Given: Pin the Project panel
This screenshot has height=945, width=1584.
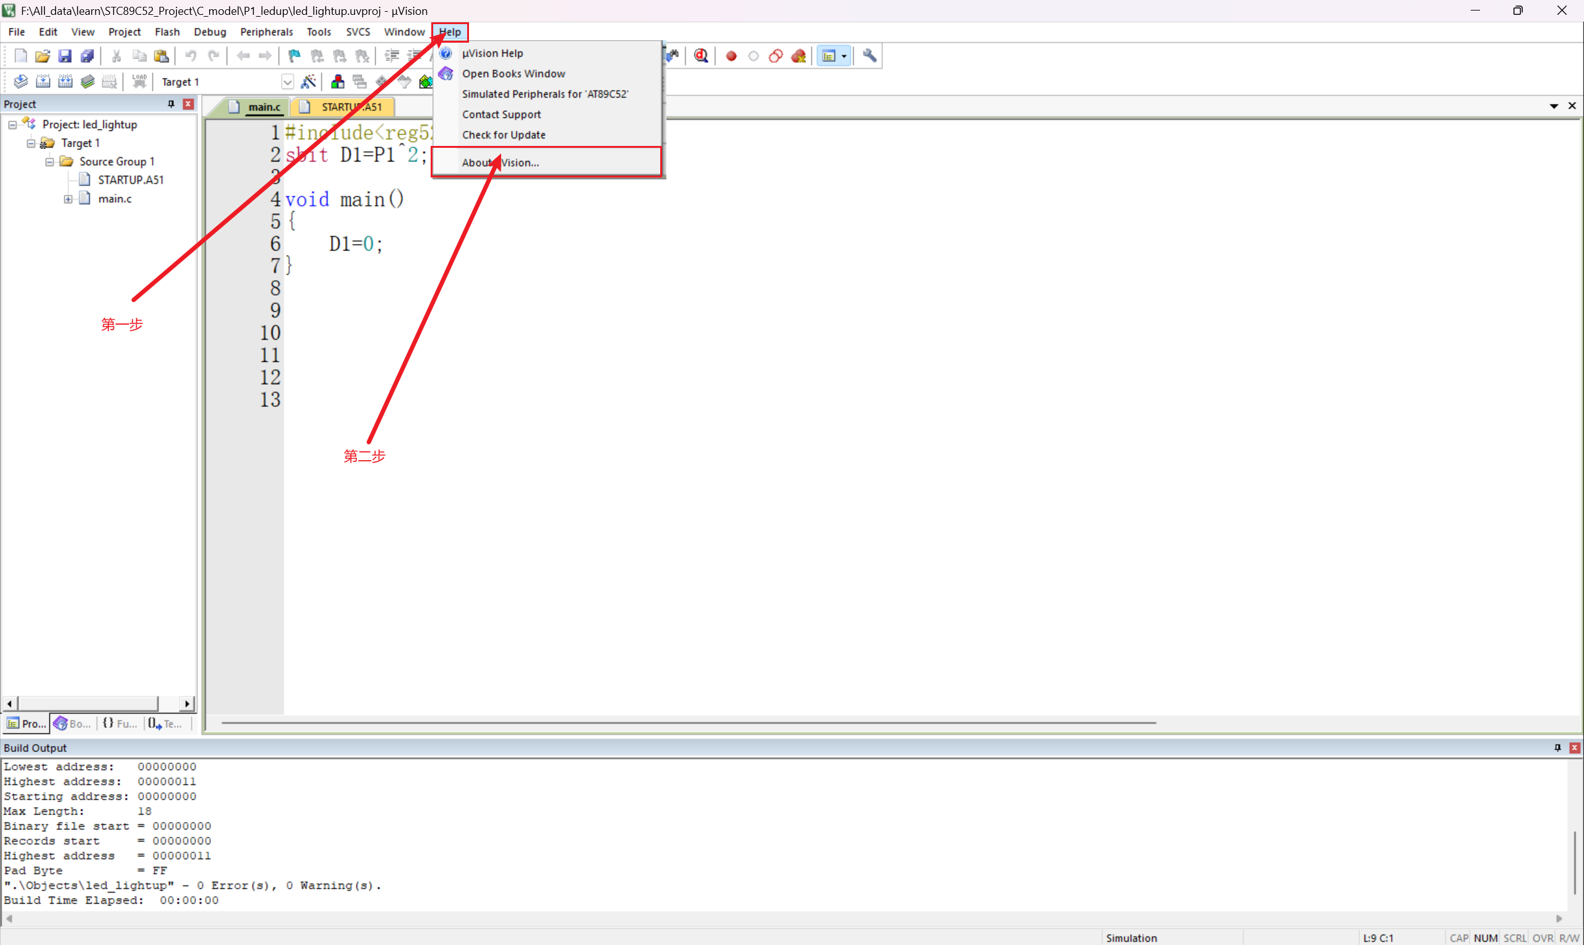Looking at the screenshot, I should 171,104.
